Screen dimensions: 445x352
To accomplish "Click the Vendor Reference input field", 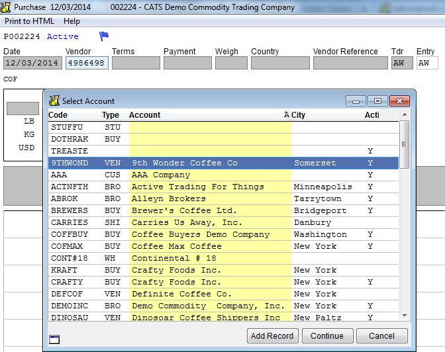I will coord(350,63).
